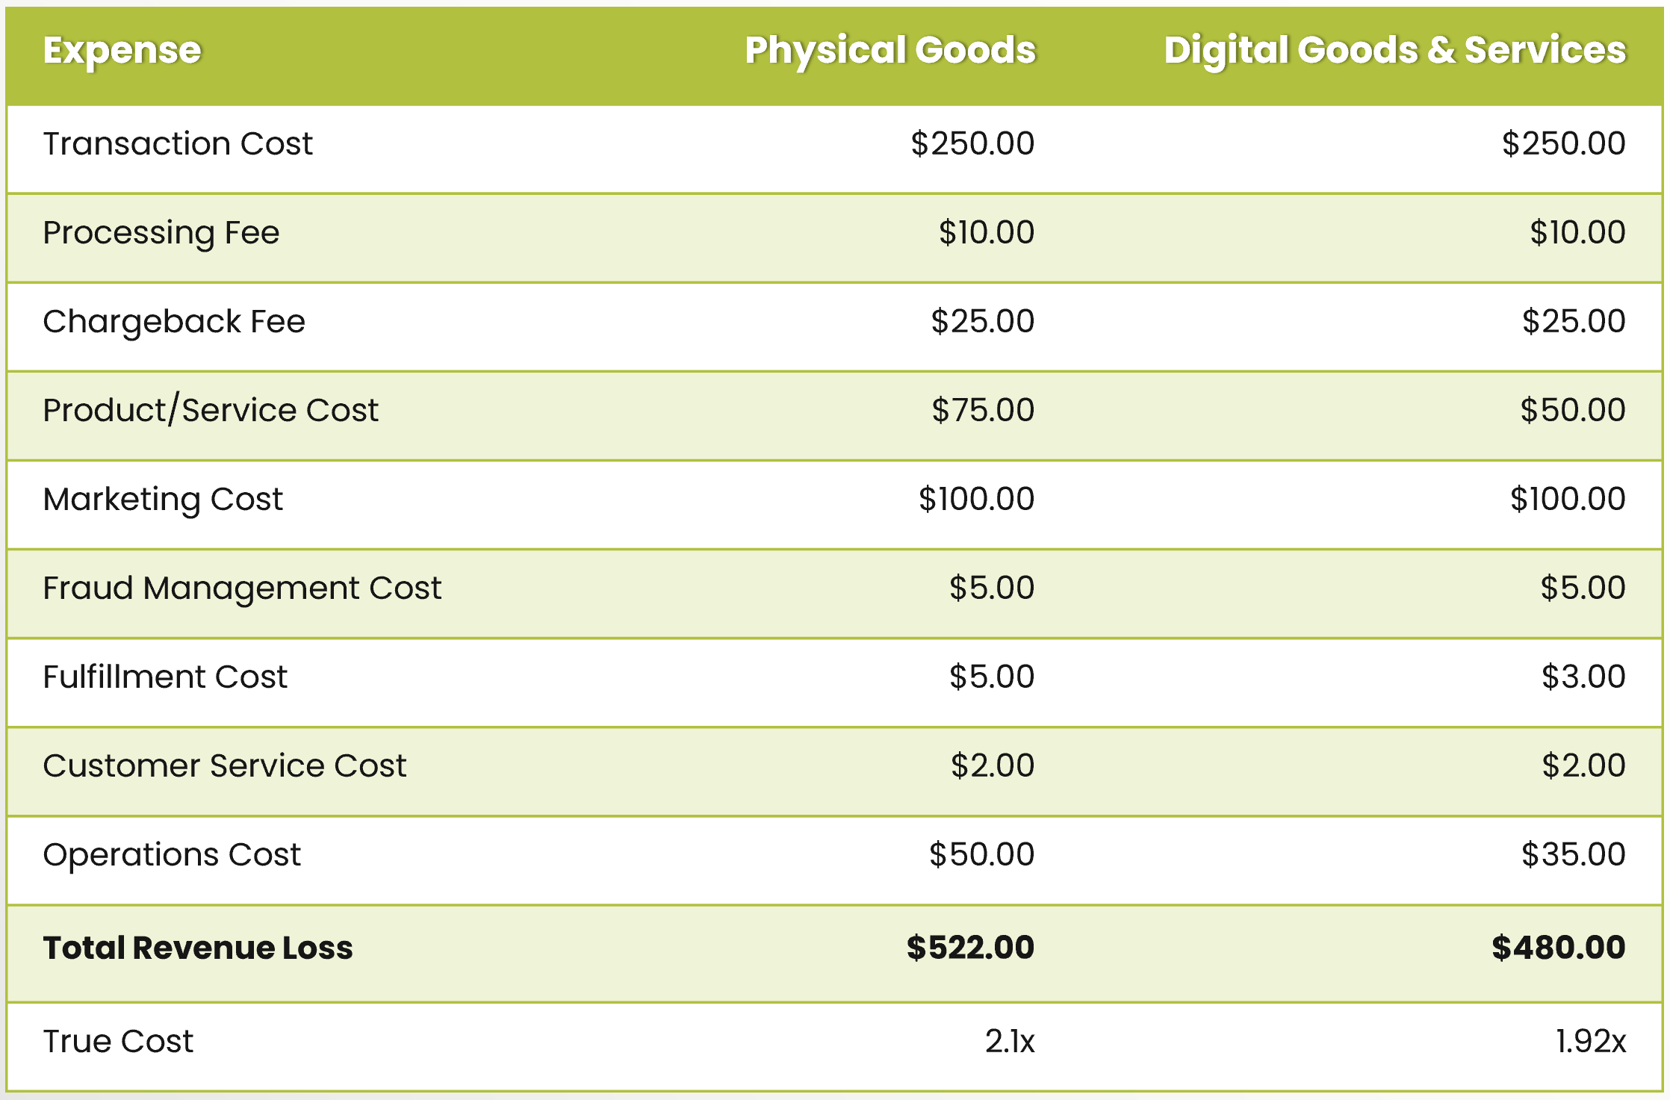Click the $522.00 physical goods total
Image resolution: width=1670 pixels, height=1100 pixels.
970,948
